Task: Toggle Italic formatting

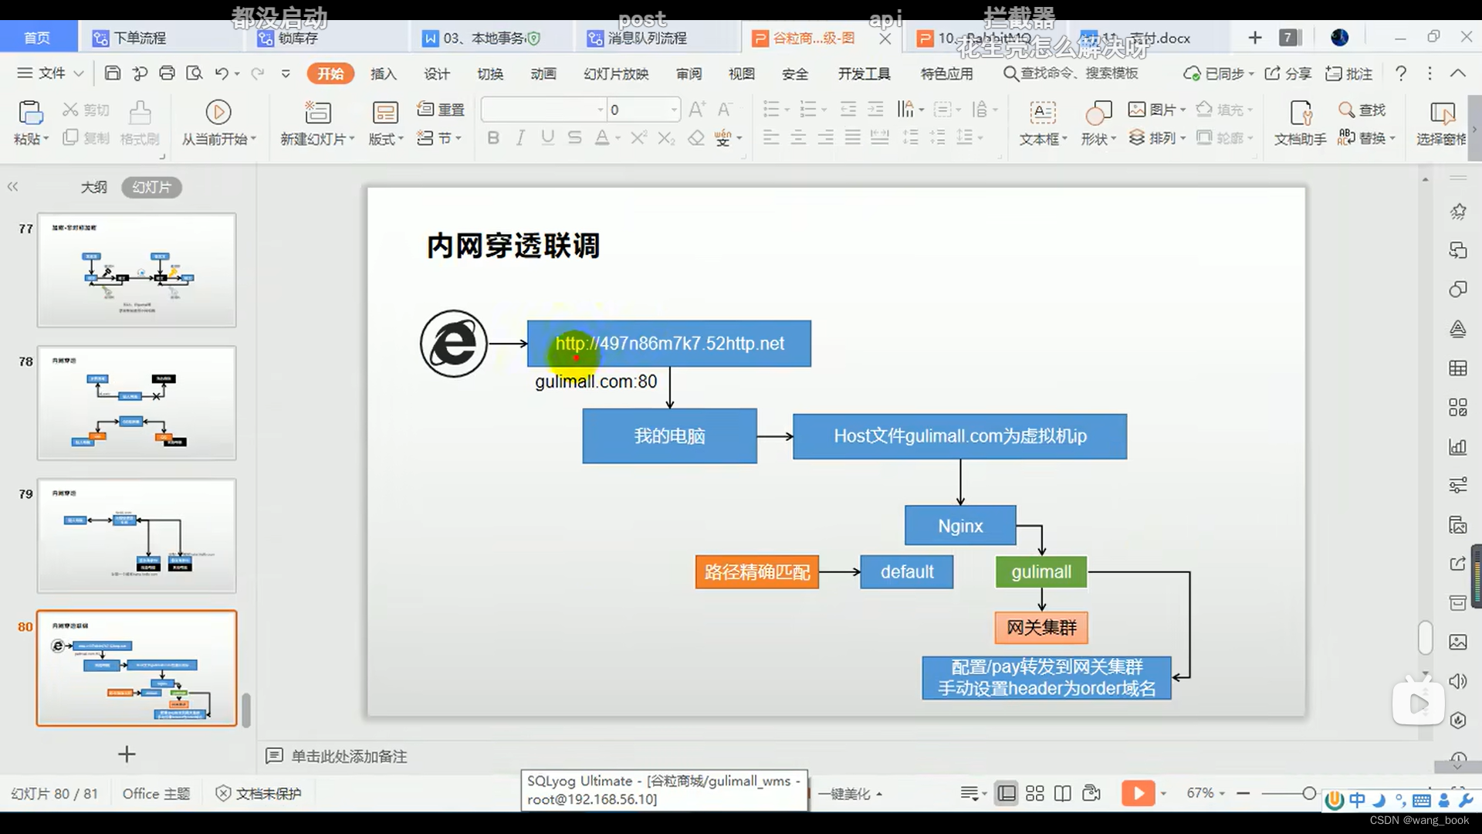Action: click(520, 138)
